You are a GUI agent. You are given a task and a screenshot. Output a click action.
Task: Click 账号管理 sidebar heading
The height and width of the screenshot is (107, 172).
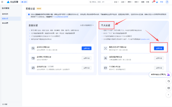tap(6, 8)
